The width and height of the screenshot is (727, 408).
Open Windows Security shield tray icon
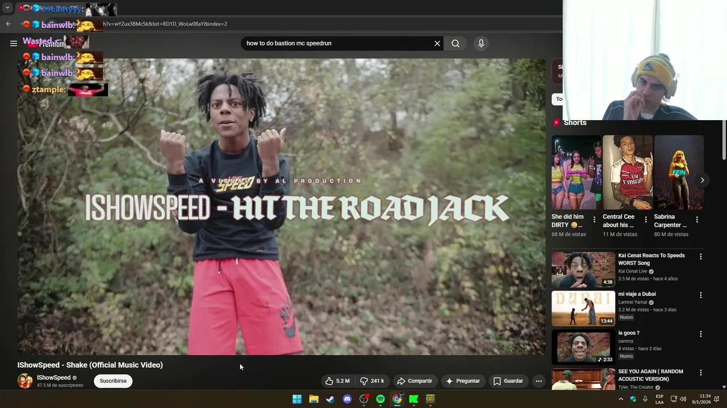[x=633, y=399]
